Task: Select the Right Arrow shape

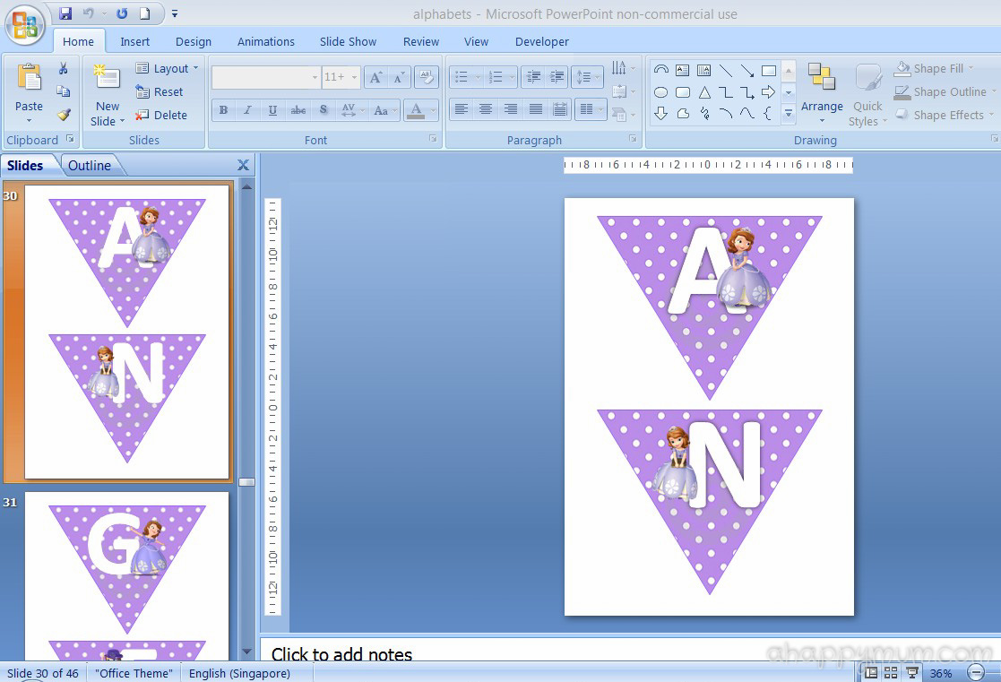Action: [x=769, y=92]
